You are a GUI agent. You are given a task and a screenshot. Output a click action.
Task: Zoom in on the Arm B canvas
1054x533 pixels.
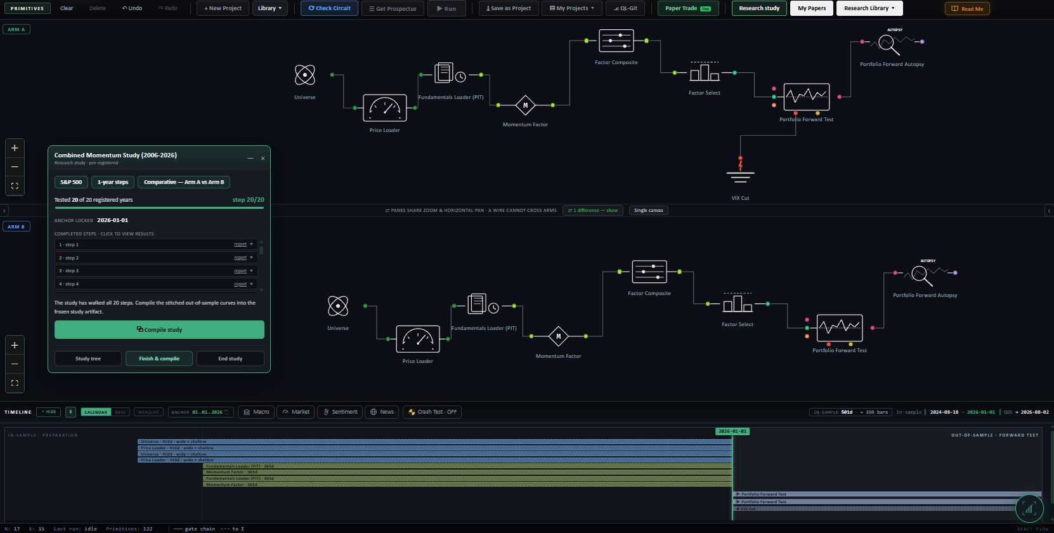click(x=15, y=345)
